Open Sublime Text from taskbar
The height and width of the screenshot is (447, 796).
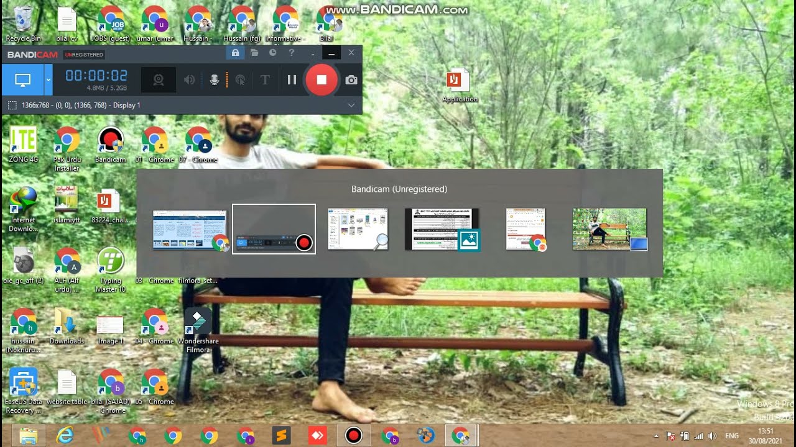click(x=282, y=436)
